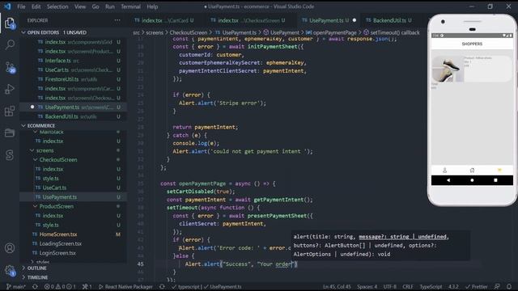
Task: Open notifications bell in status bar
Action: (x=509, y=287)
